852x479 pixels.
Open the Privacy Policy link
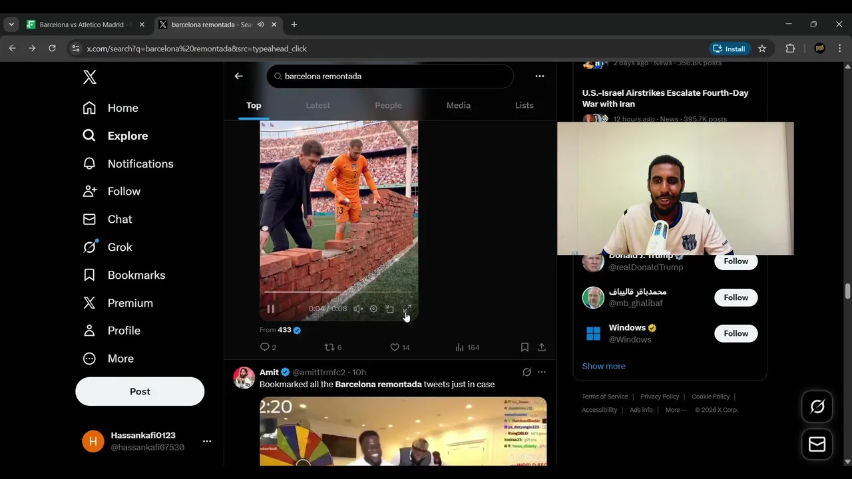pyautogui.click(x=660, y=397)
